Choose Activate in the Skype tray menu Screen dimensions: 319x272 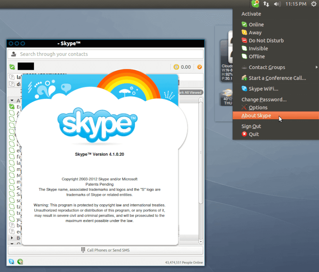(251, 14)
